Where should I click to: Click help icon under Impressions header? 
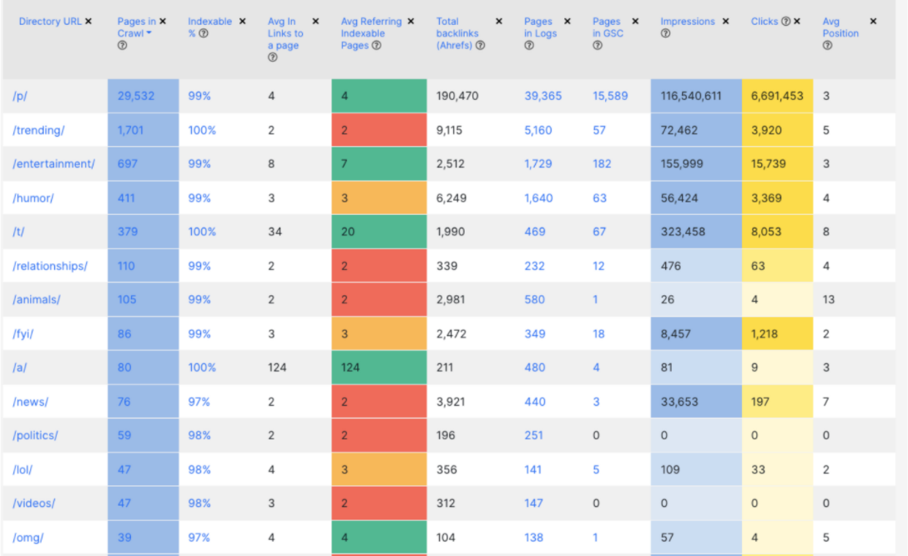[665, 33]
